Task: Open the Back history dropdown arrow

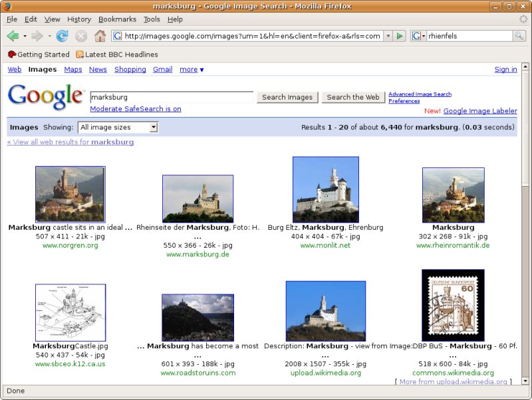Action: tap(25, 36)
